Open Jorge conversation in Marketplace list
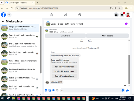The image size is (134, 101). (20, 28)
